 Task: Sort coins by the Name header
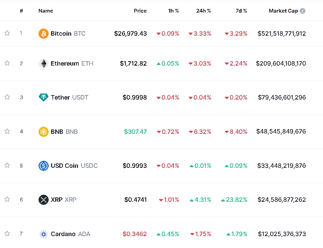tap(46, 11)
